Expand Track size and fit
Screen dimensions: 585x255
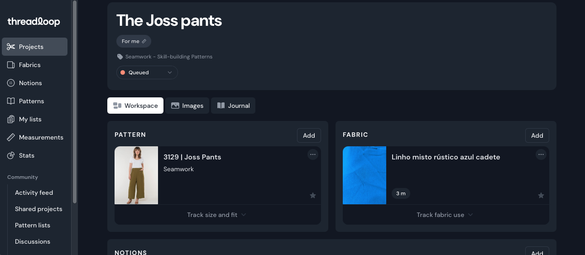(x=217, y=215)
